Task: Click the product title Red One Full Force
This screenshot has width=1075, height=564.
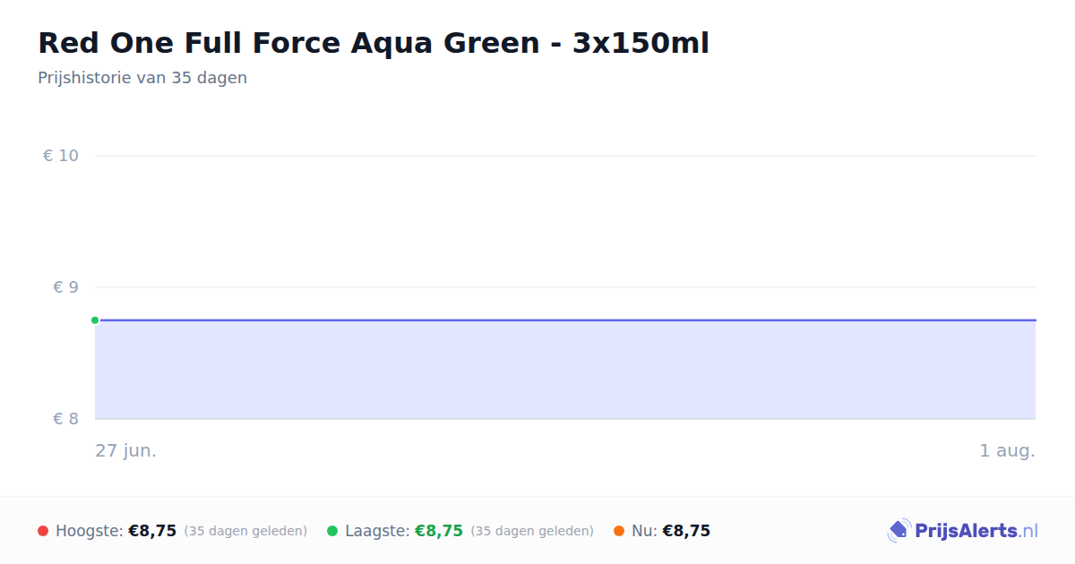Action: (374, 42)
